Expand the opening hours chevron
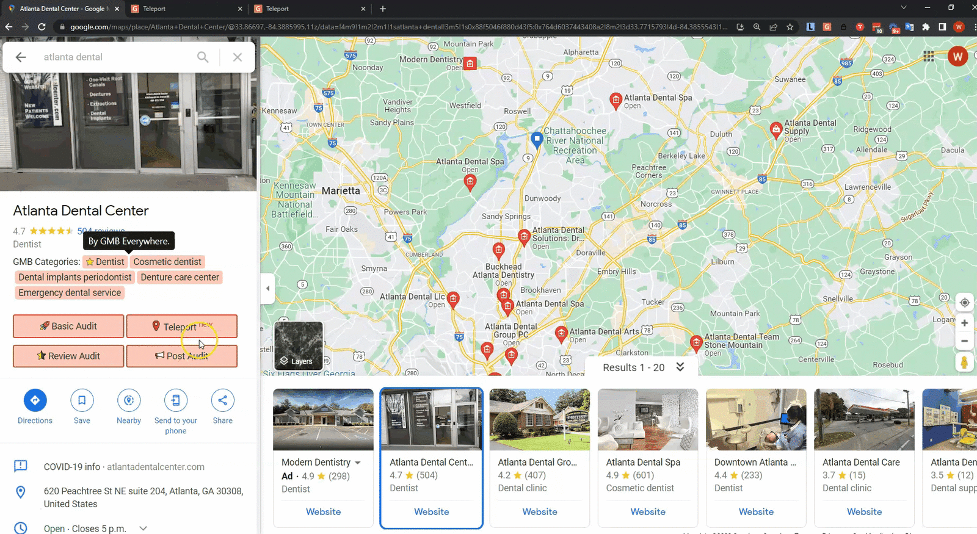The image size is (977, 534). (143, 529)
